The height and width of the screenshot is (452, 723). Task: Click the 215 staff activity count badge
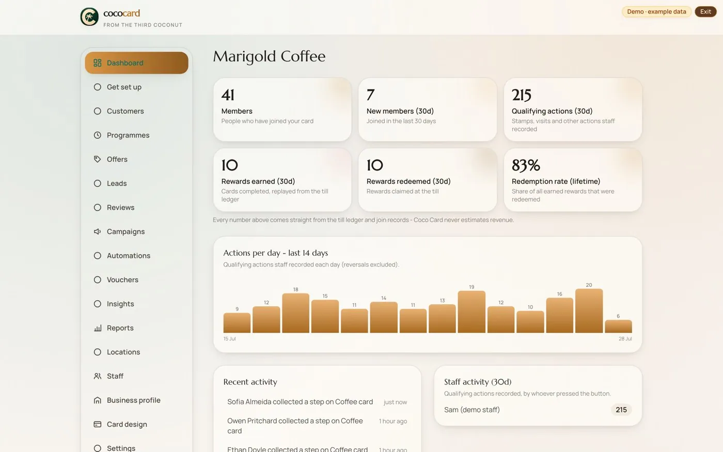(x=621, y=410)
